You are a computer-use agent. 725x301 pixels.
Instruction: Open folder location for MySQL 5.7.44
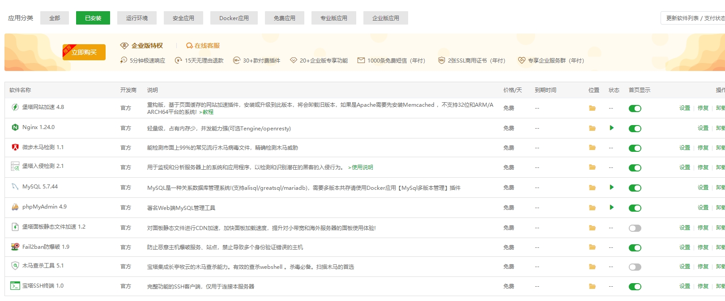click(592, 188)
